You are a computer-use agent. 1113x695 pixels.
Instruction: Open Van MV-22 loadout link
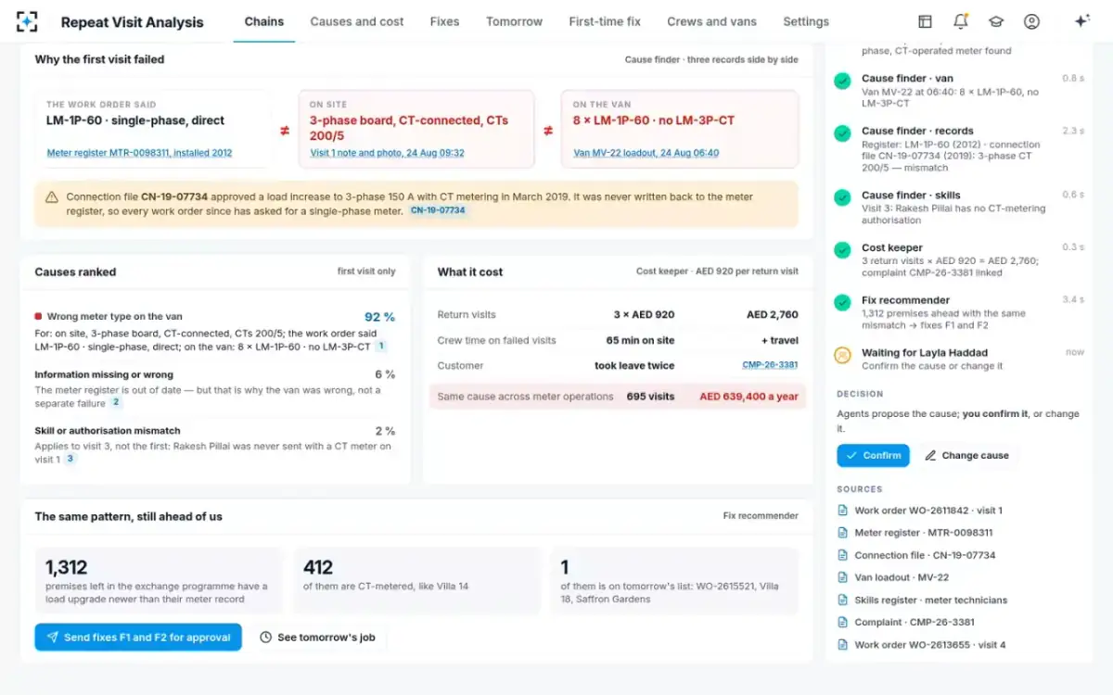click(x=646, y=153)
